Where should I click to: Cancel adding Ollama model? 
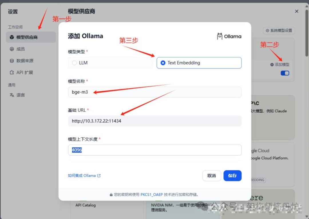coord(211,175)
